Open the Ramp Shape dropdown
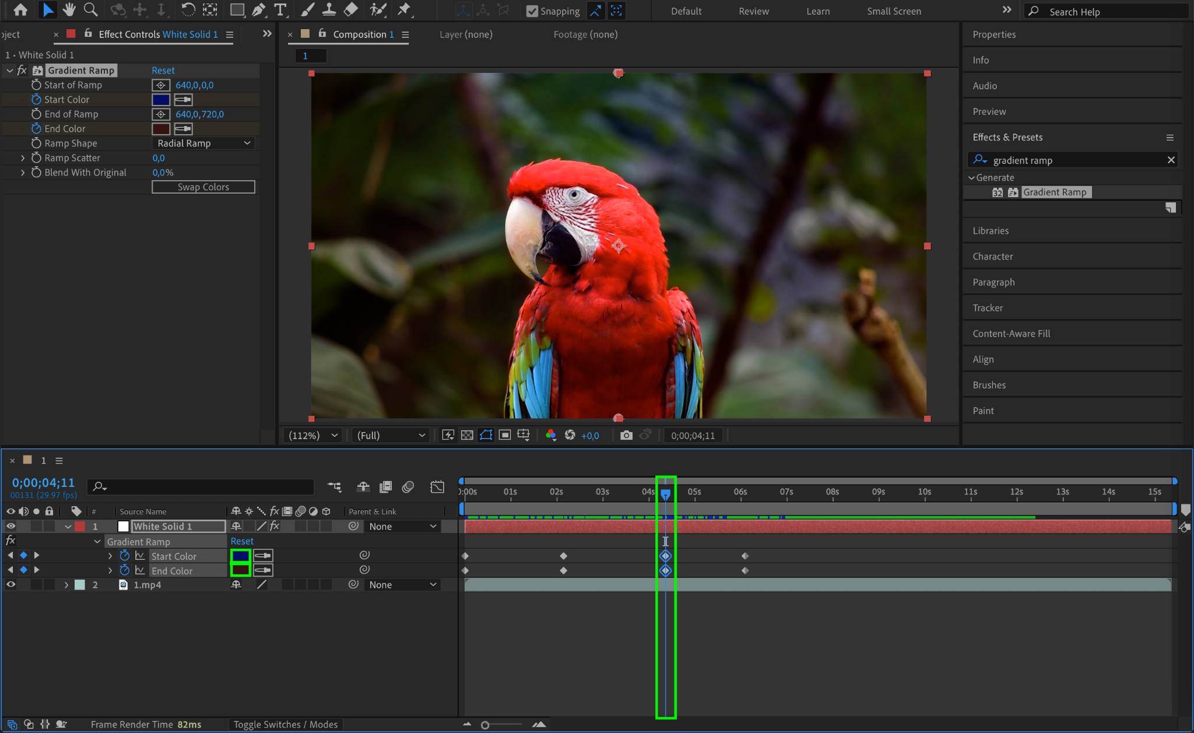 tap(203, 143)
